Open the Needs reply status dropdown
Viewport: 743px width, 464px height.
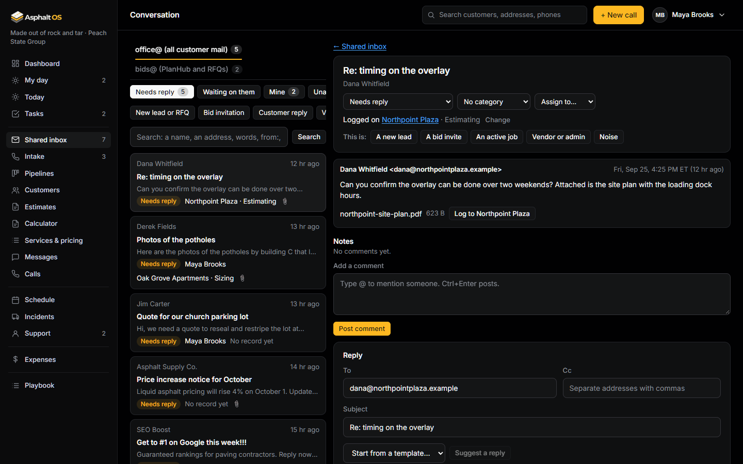(398, 102)
